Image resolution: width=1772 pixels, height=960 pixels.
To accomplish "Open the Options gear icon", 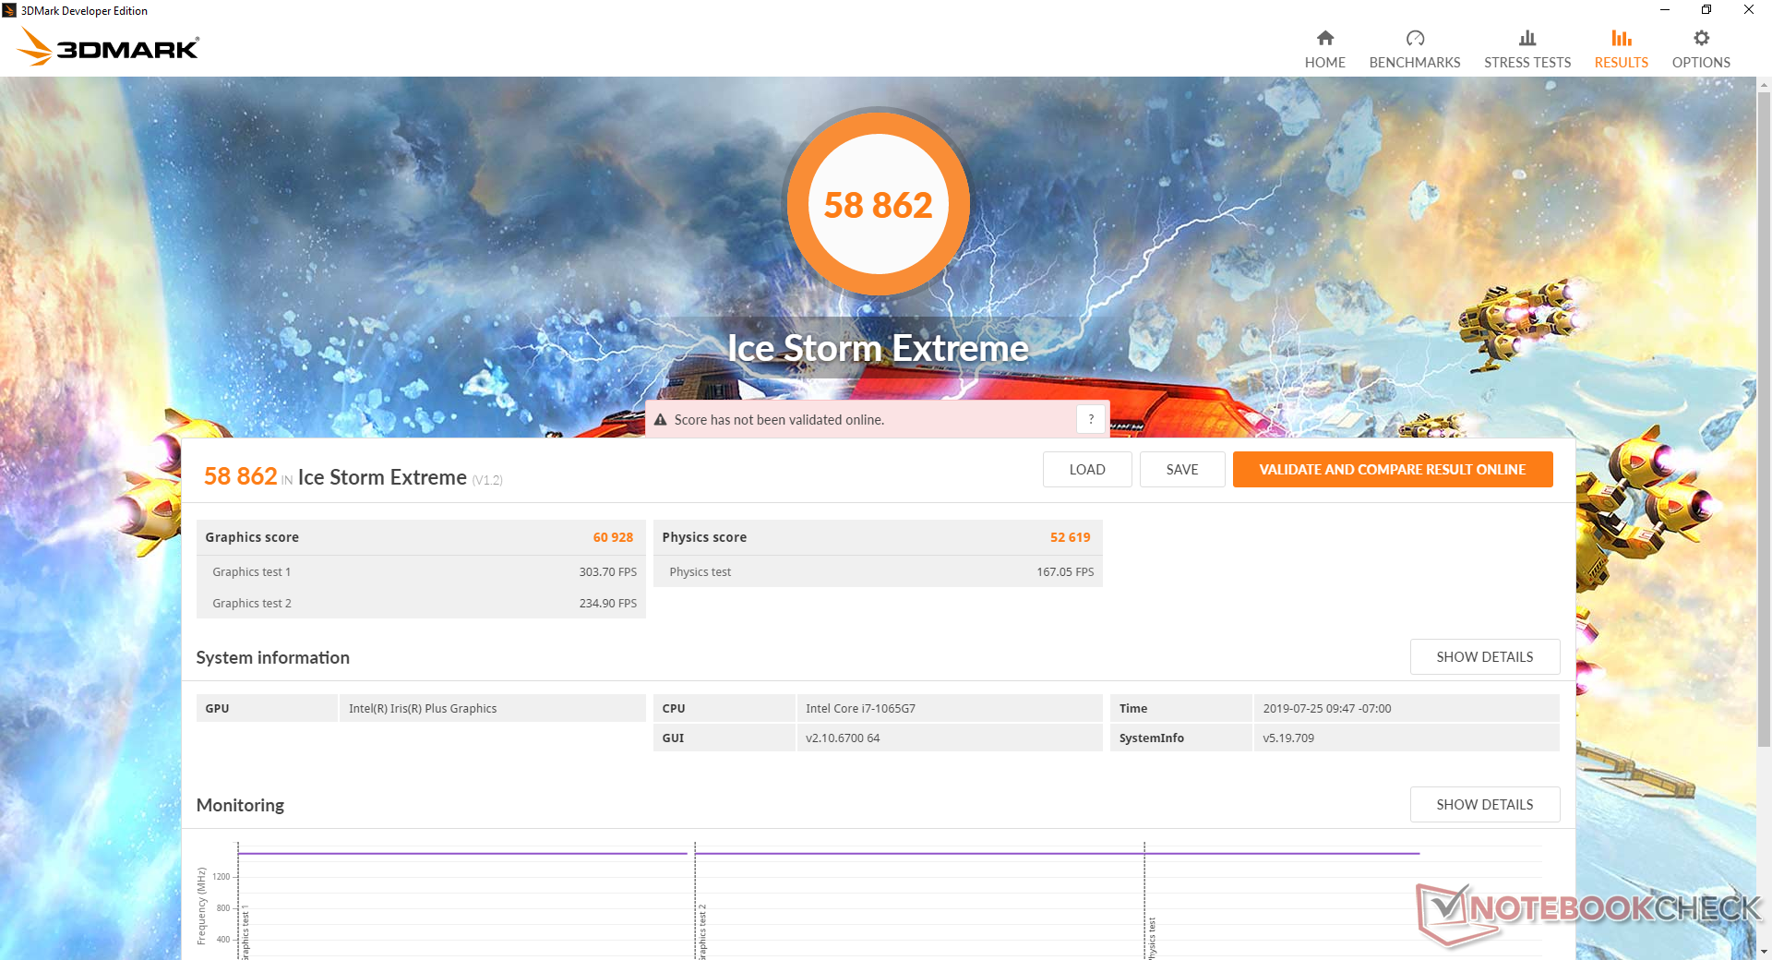I will pos(1700,38).
